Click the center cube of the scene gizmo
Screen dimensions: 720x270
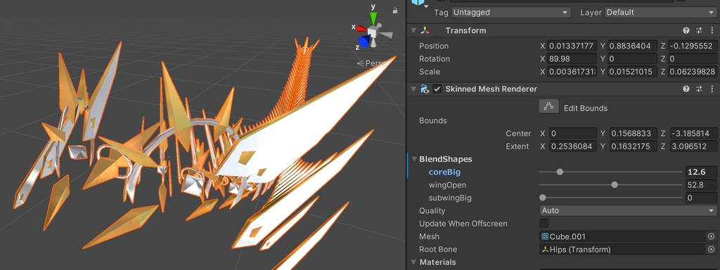(x=373, y=33)
